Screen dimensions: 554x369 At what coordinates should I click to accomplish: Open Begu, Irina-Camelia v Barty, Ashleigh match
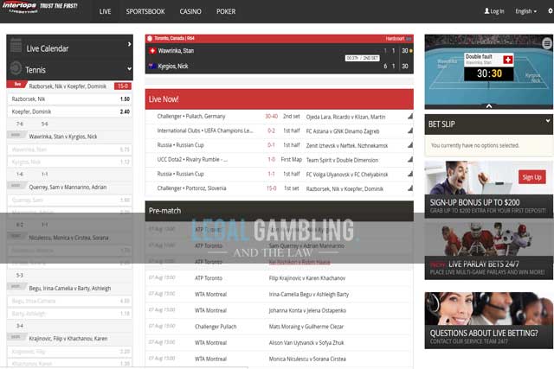(69, 289)
